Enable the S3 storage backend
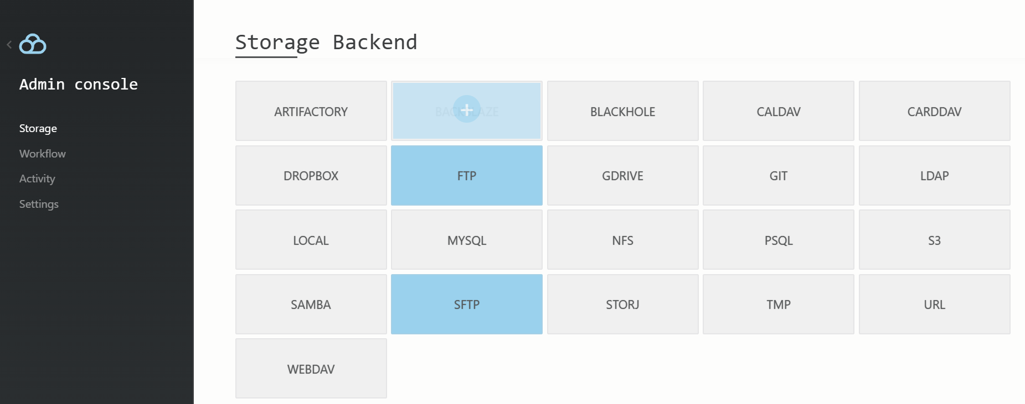 (x=934, y=240)
